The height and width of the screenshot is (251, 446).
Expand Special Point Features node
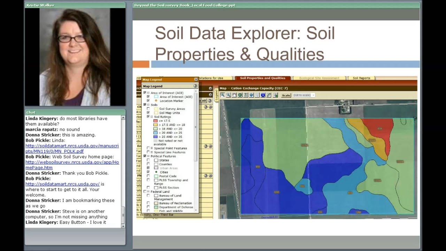coord(152,148)
